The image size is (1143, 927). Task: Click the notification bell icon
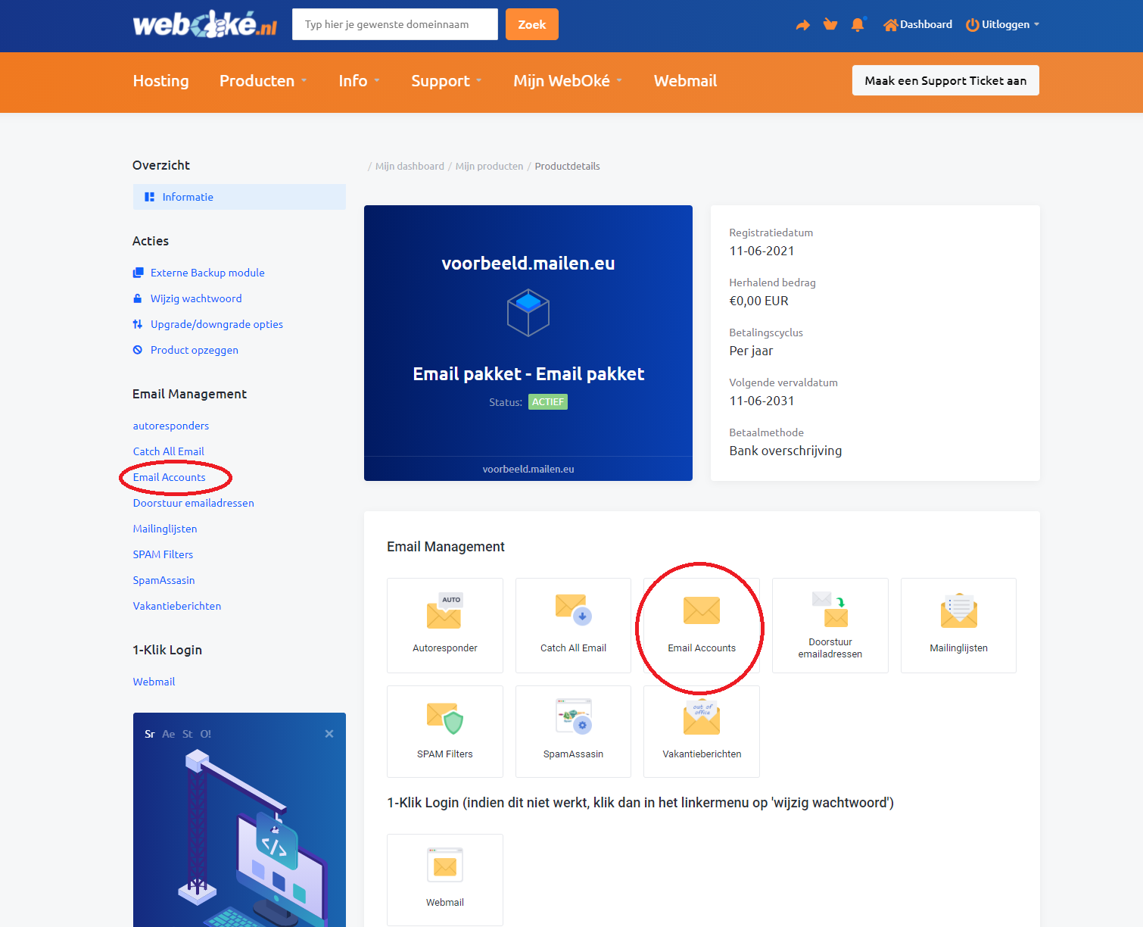[858, 25]
